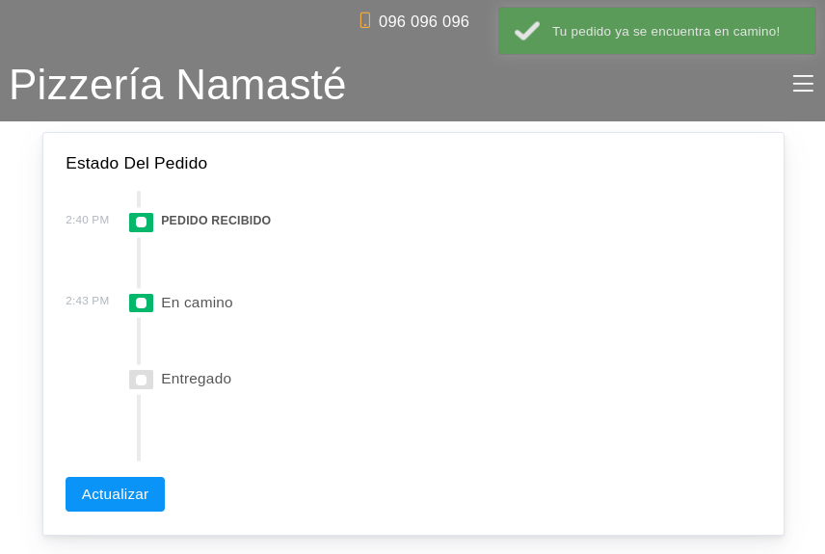Click timeline line between Pedido Recibido and En camino
The image size is (825, 554).
pos(139,262)
